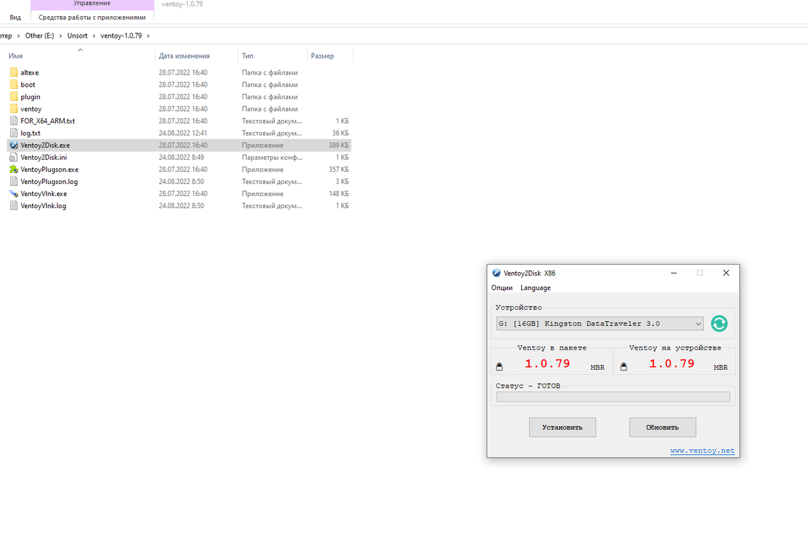Screen dimensions: 808x534
Task: Click the Обновить button
Action: click(x=663, y=428)
